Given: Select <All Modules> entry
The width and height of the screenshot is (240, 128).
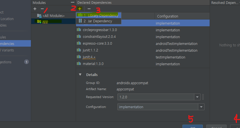Looking at the screenshot, I should (x=54, y=16).
